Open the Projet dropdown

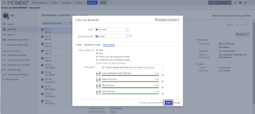127,29
